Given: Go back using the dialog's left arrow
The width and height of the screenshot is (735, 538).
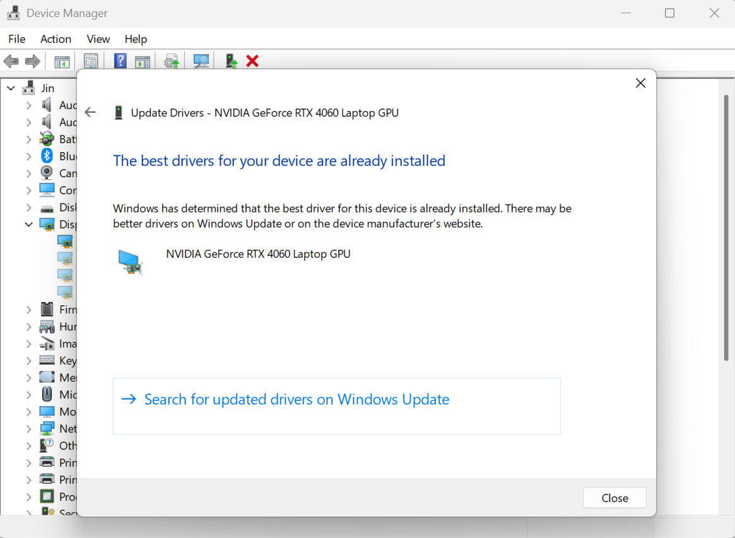Looking at the screenshot, I should point(90,112).
